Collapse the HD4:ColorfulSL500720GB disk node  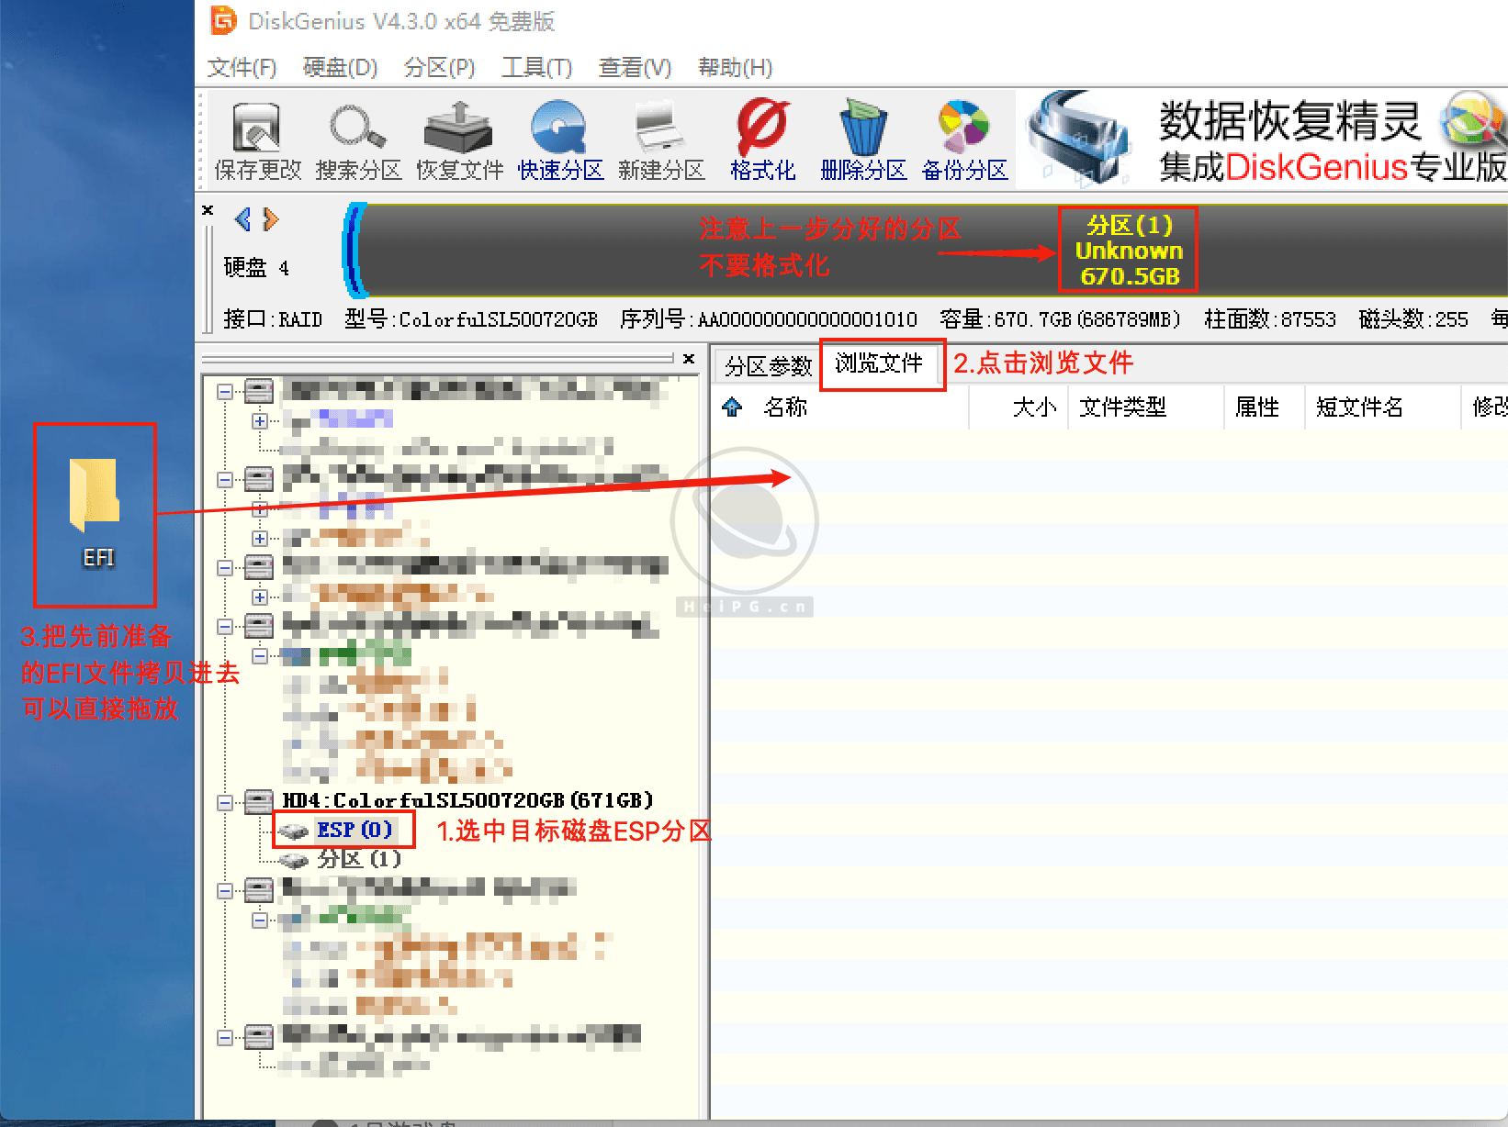tap(225, 802)
